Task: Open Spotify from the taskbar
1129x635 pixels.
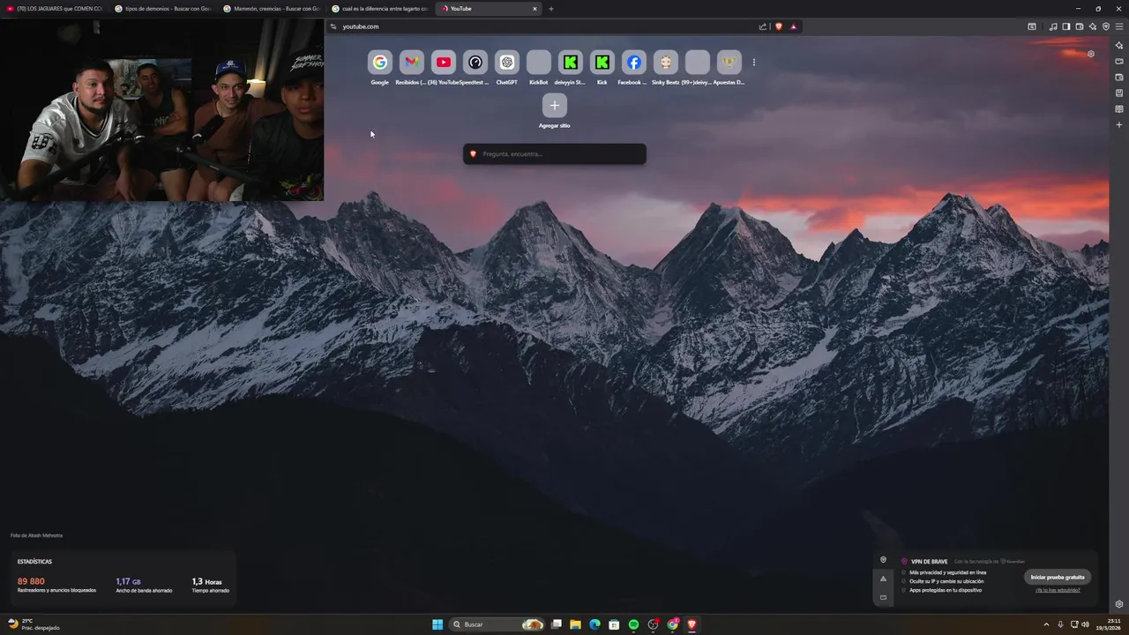Action: [633, 624]
